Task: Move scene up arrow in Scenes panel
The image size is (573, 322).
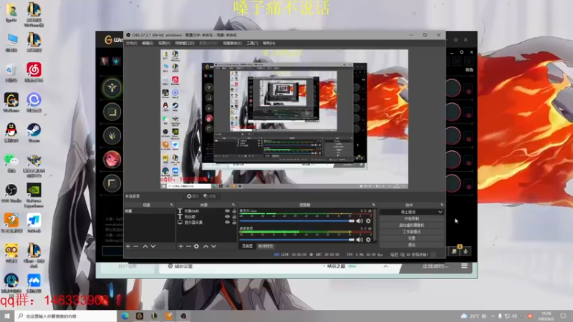Action: pyautogui.click(x=145, y=246)
